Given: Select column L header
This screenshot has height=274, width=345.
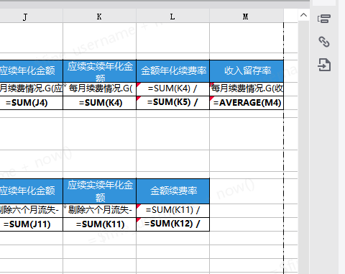Looking at the screenshot, I should click(x=172, y=17).
